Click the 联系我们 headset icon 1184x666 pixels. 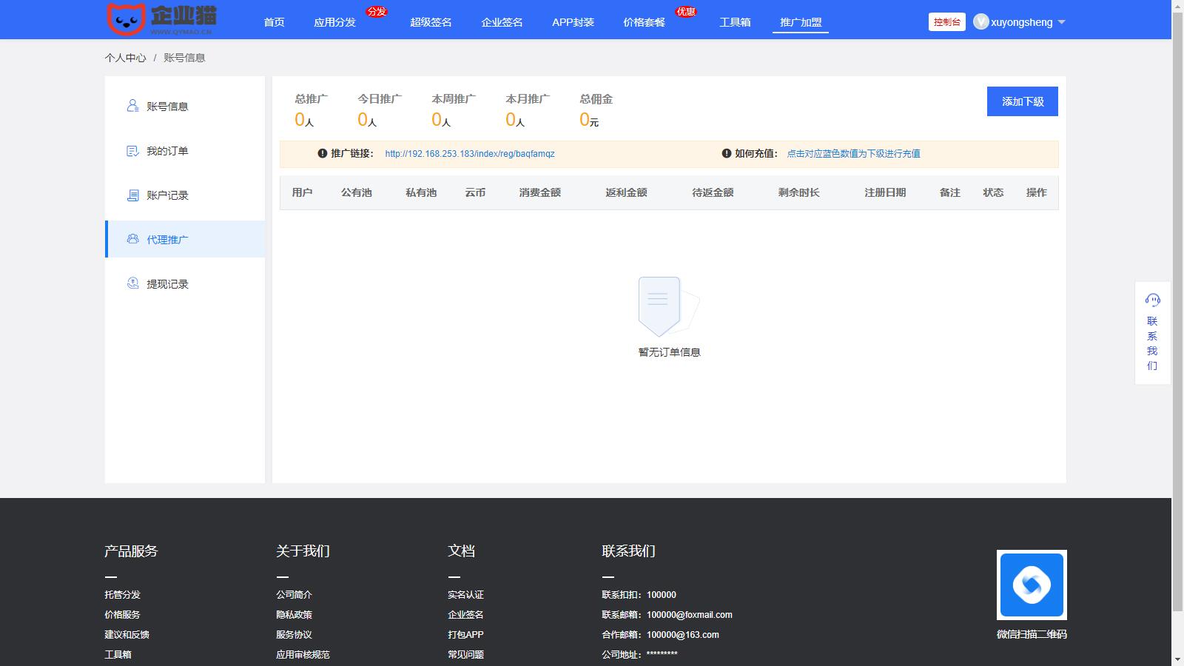(x=1152, y=300)
